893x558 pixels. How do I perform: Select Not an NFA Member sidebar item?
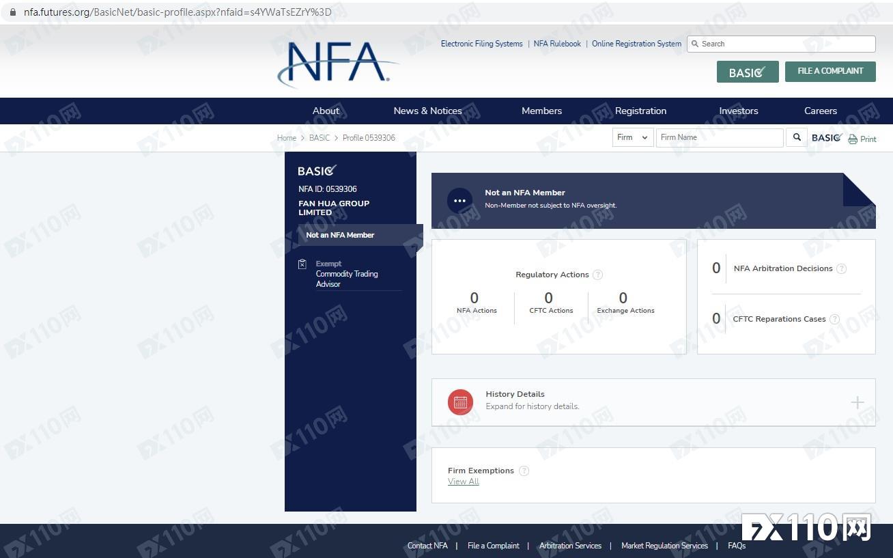[360, 235]
